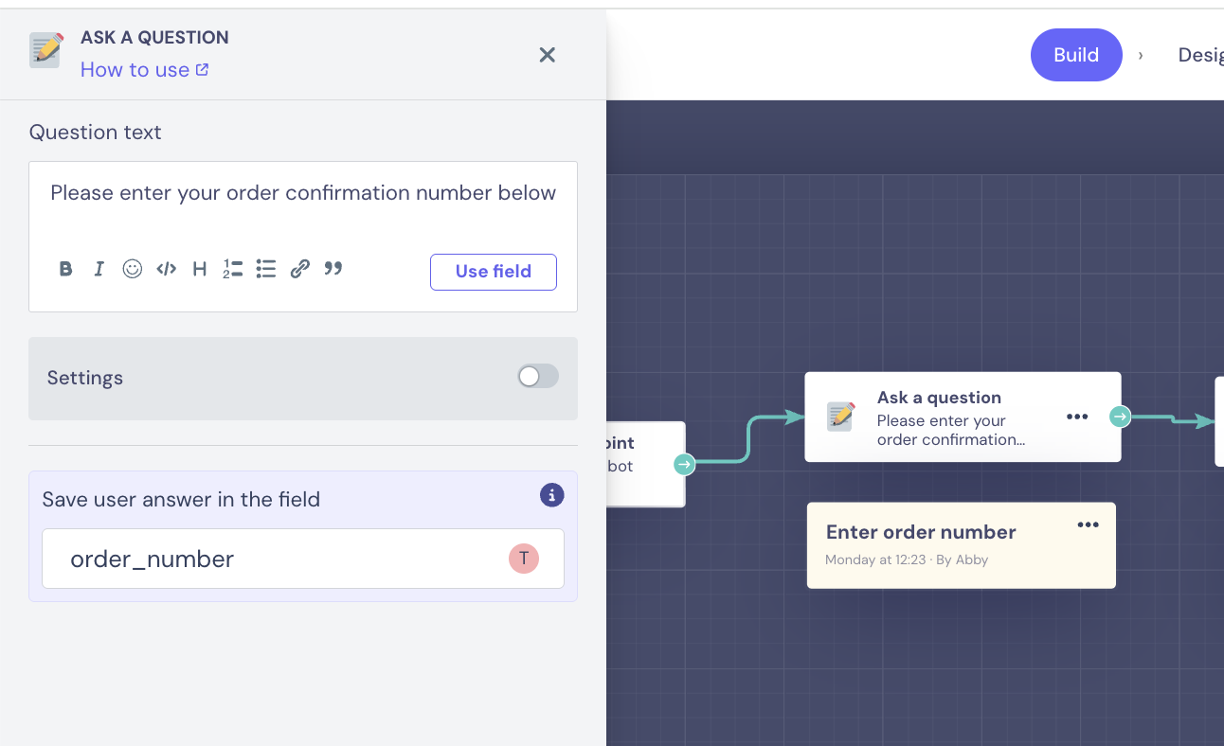The height and width of the screenshot is (746, 1224).
Task: Insert inline code formatting
Action: pyautogui.click(x=167, y=269)
